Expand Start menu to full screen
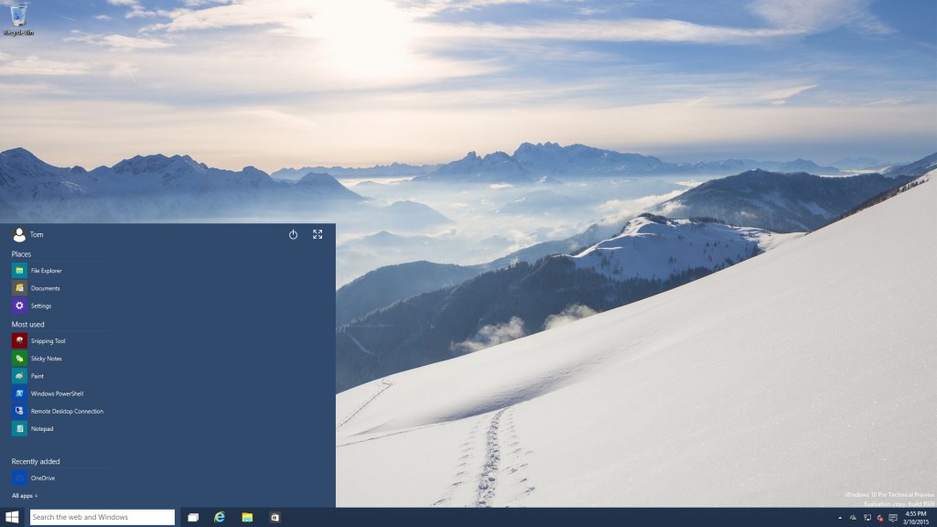 tap(318, 235)
